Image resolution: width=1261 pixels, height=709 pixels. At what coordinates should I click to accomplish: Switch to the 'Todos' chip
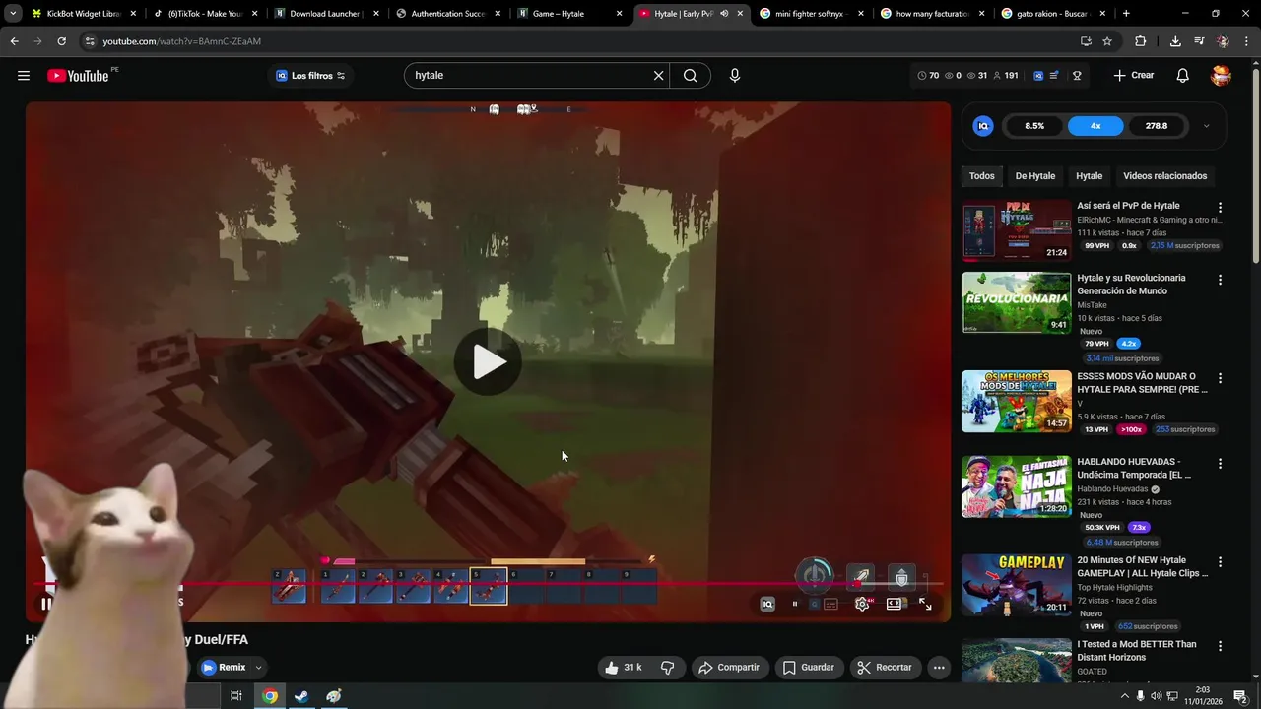point(982,176)
